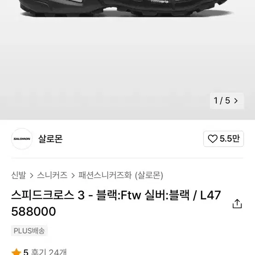
Task: Tap the PLUS배송 delivery badge
Action: [x=29, y=231]
